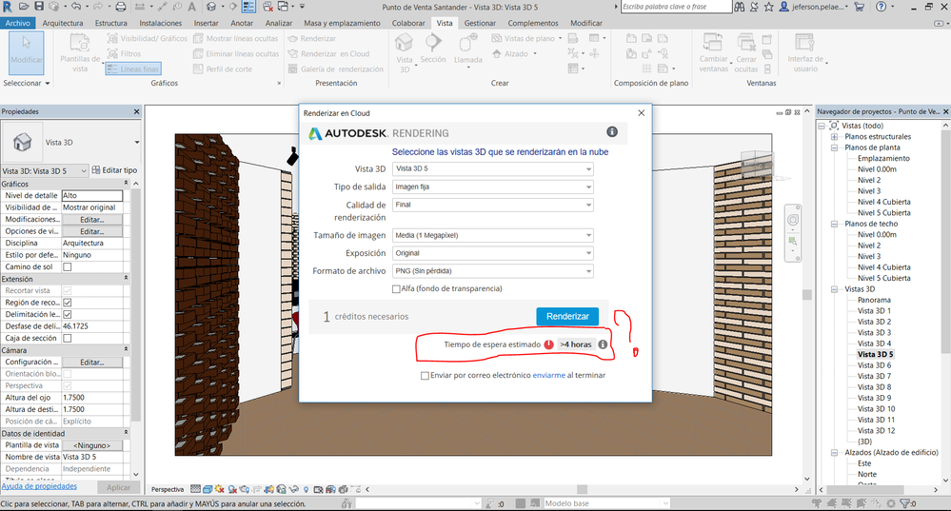This screenshot has height=511, width=951.
Task: Toggle the Caja de sección checkbox
Action: (x=68, y=338)
